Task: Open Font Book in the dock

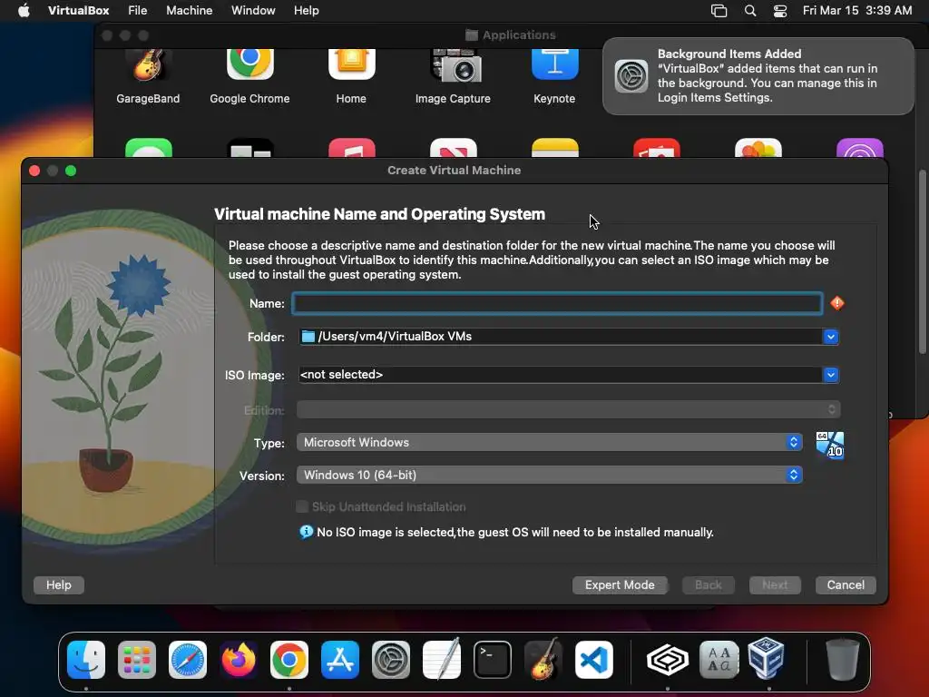Action: (719, 659)
